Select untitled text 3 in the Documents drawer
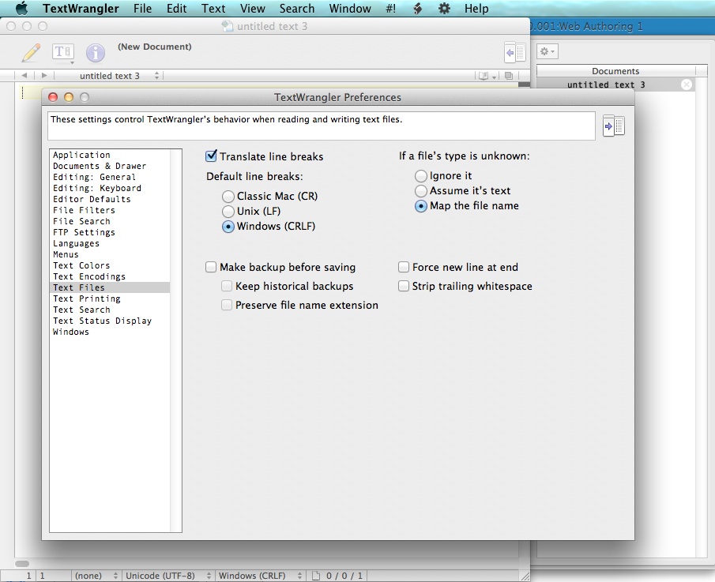This screenshot has height=582, width=715. (x=615, y=84)
